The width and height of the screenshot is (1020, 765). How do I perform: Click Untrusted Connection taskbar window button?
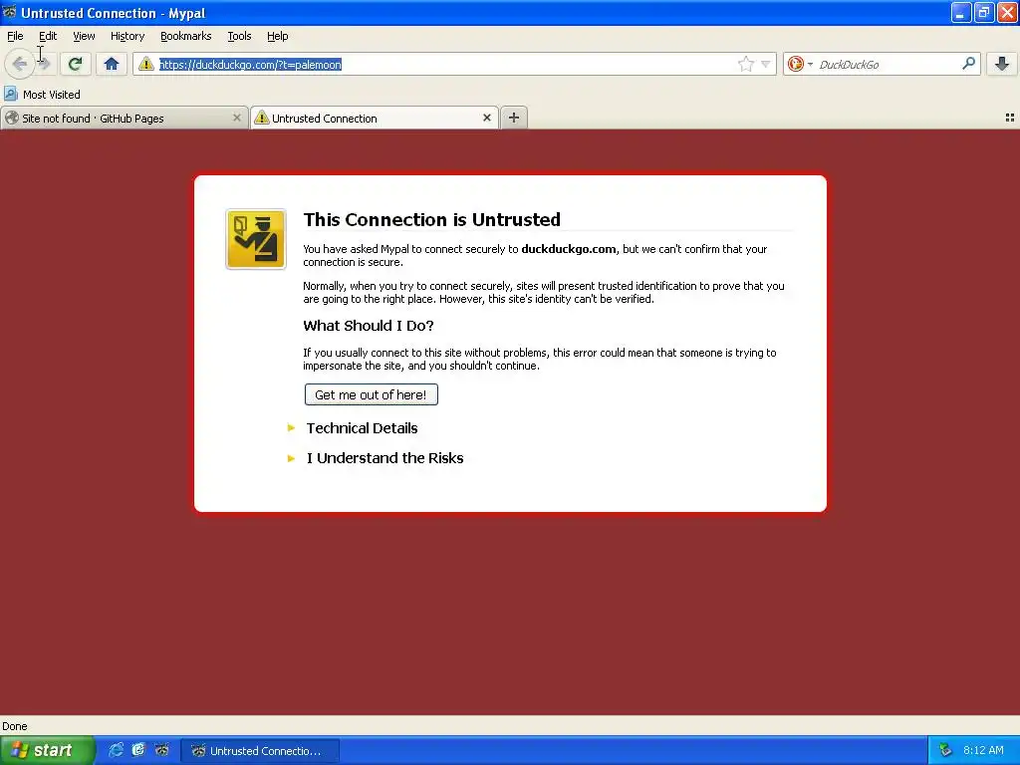pos(260,751)
